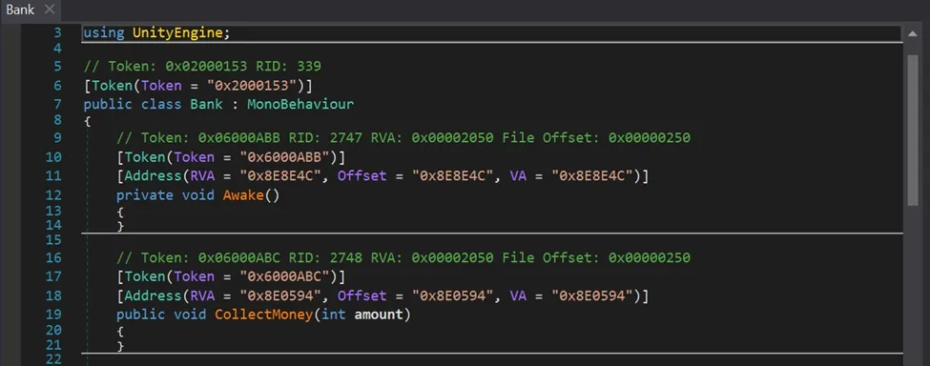Click the amount parameter name
930x366 pixels.
(378, 315)
